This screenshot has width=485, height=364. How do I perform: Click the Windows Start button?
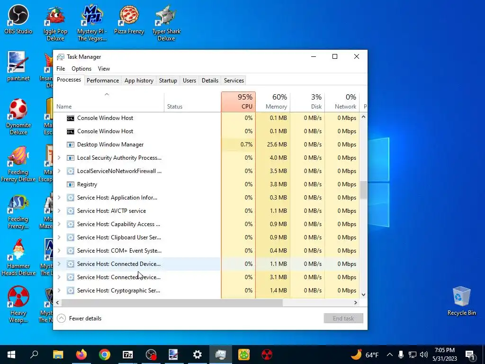click(11, 355)
